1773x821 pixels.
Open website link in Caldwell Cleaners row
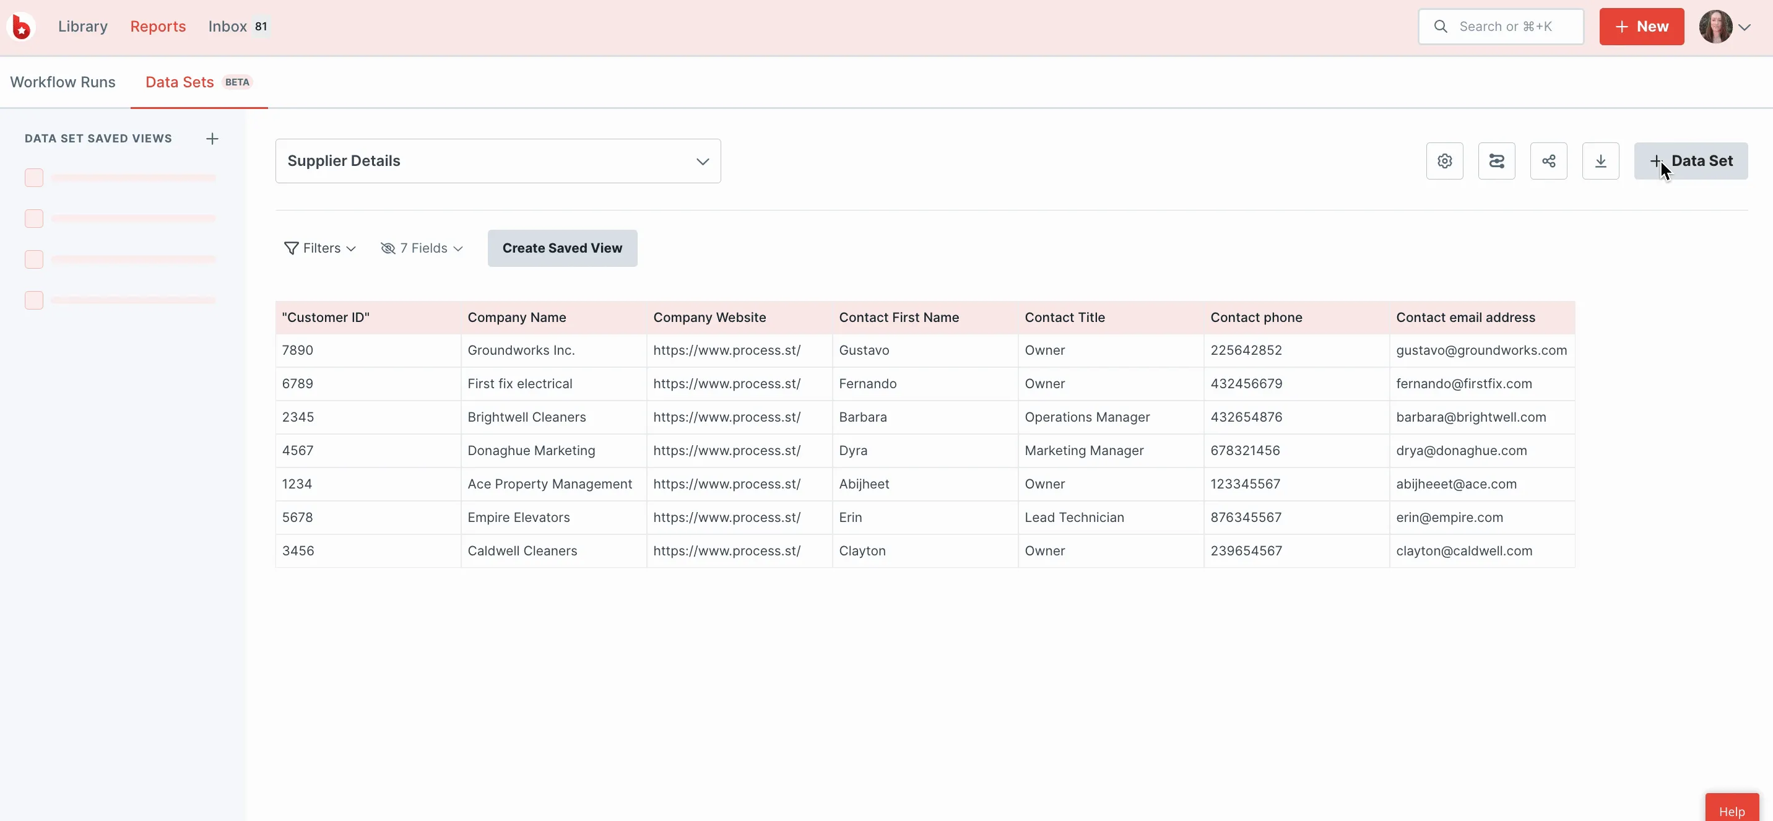point(727,551)
